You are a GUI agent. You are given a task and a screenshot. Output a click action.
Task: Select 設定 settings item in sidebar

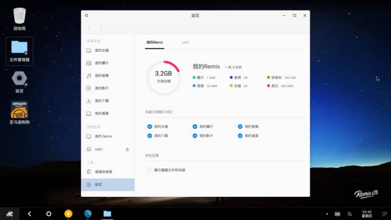tap(108, 185)
